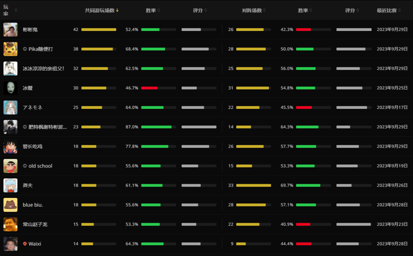Open 肥特枫谢特彬波 avatar
Viewport: 413px width, 256px height.
(x=11, y=127)
